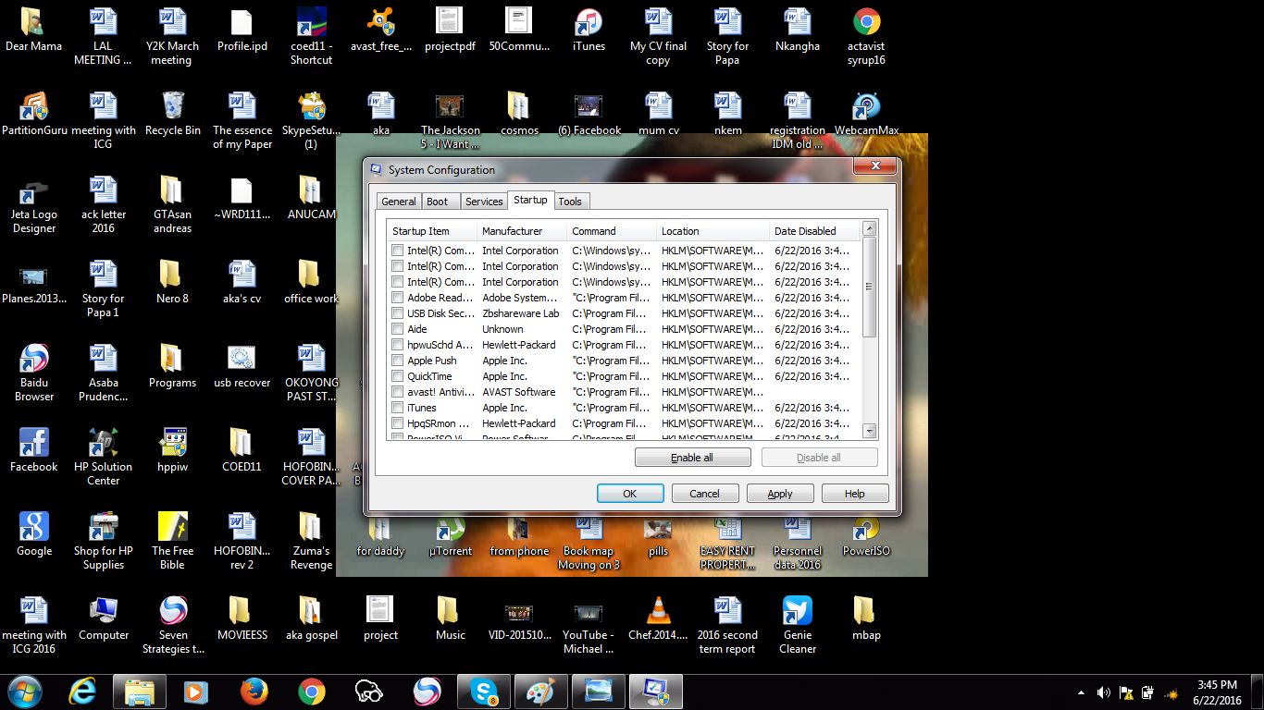Open Skype from the taskbar
Viewport: 1264px width, 710px height.
pos(483,692)
